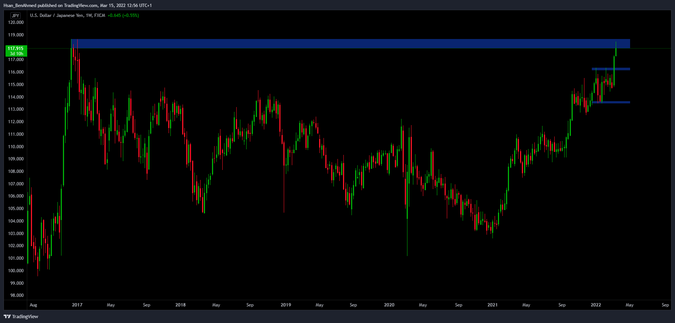Click the 2022 label on time axis
This screenshot has height=323, width=675.
(x=596, y=305)
